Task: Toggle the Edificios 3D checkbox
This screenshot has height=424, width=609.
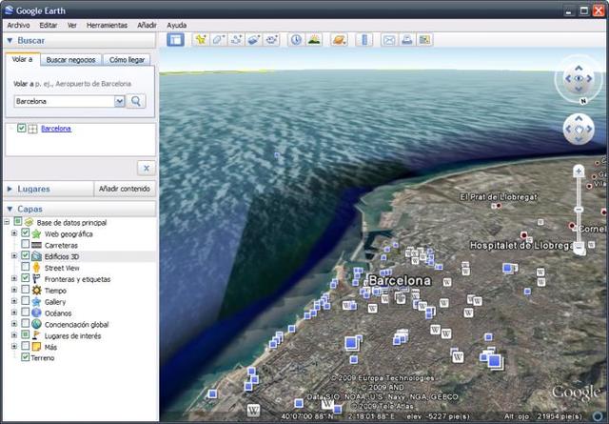Action: click(x=26, y=255)
